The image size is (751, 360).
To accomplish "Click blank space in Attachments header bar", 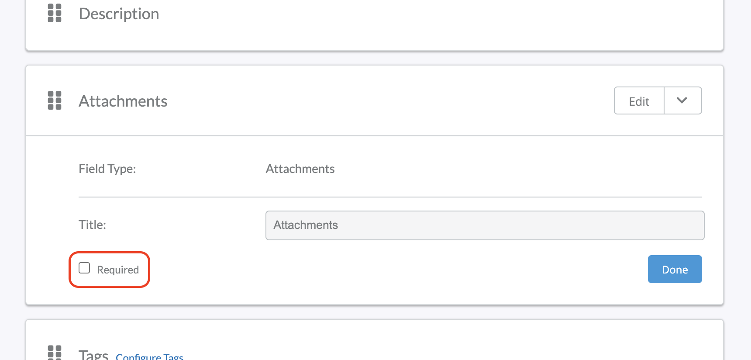I will pyautogui.click(x=384, y=101).
